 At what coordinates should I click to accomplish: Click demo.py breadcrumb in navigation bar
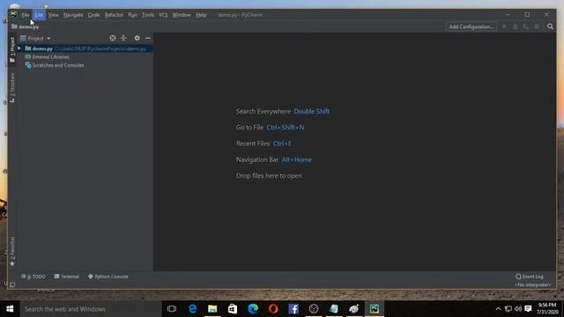(26, 26)
